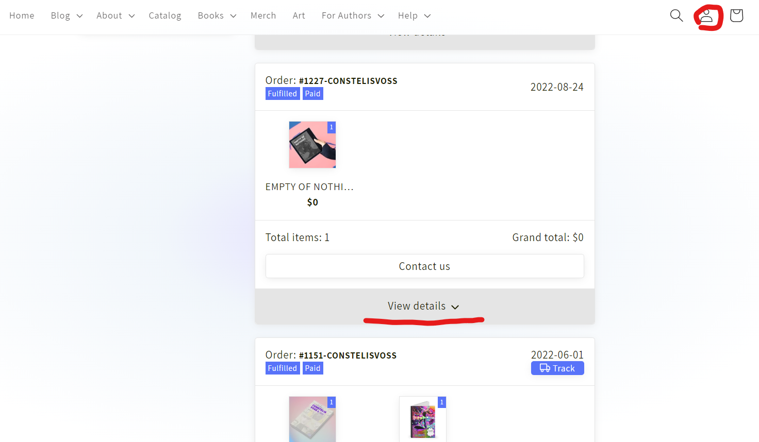
Task: Click the Track button for order #1151
Action: pyautogui.click(x=557, y=368)
